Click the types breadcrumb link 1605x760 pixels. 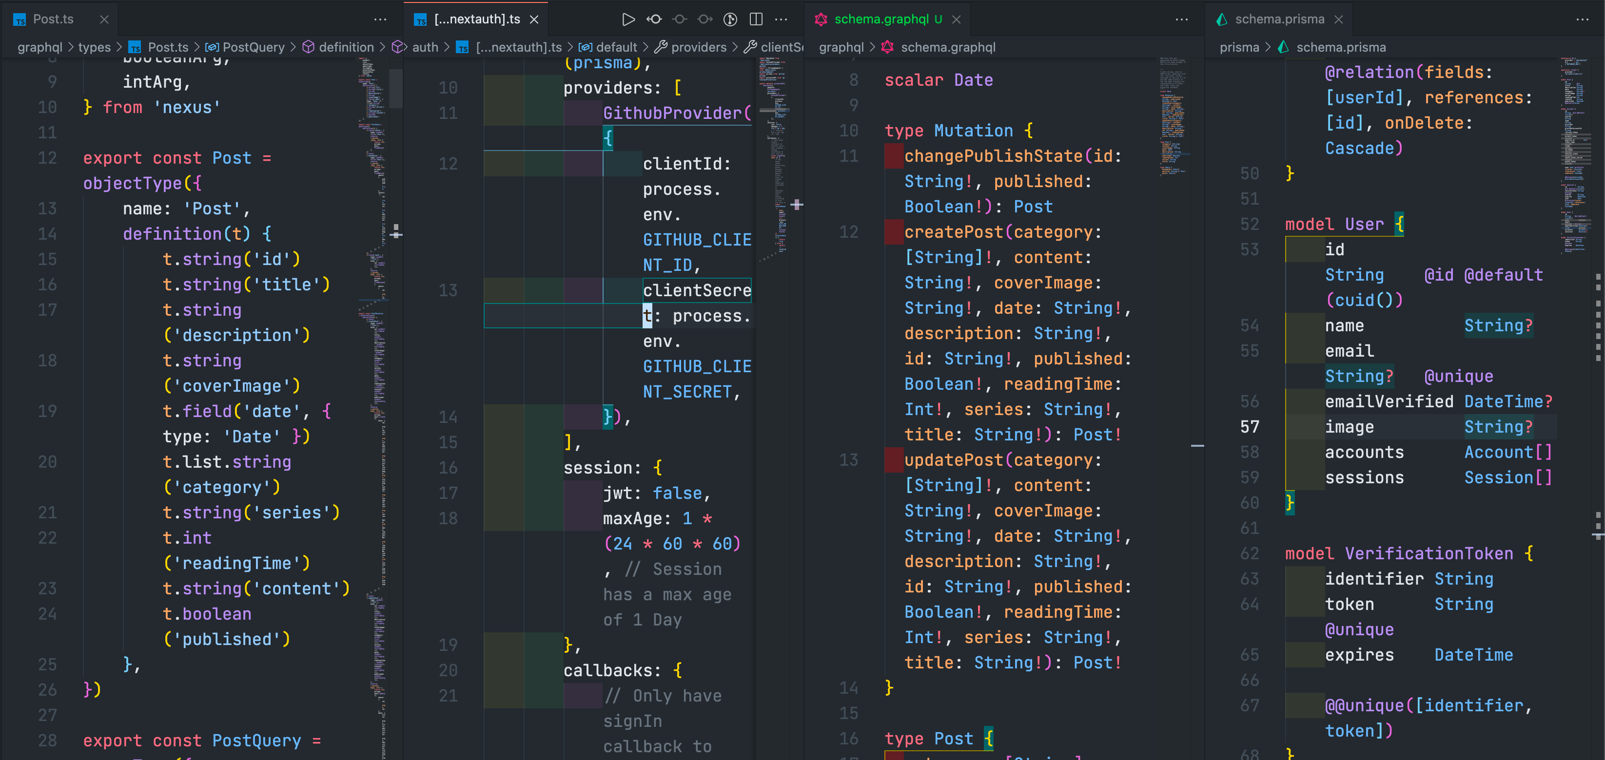[x=94, y=47]
